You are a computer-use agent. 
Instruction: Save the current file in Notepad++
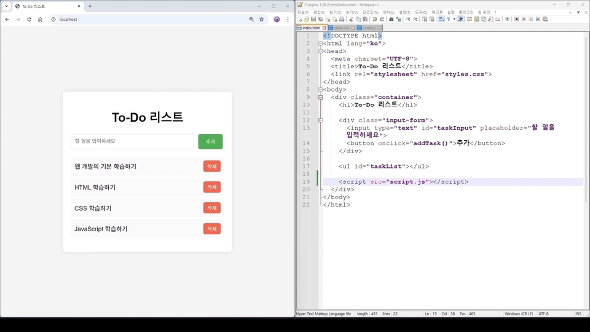click(313, 19)
